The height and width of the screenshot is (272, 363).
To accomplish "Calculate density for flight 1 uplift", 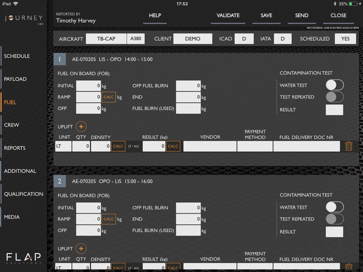I will (118, 146).
